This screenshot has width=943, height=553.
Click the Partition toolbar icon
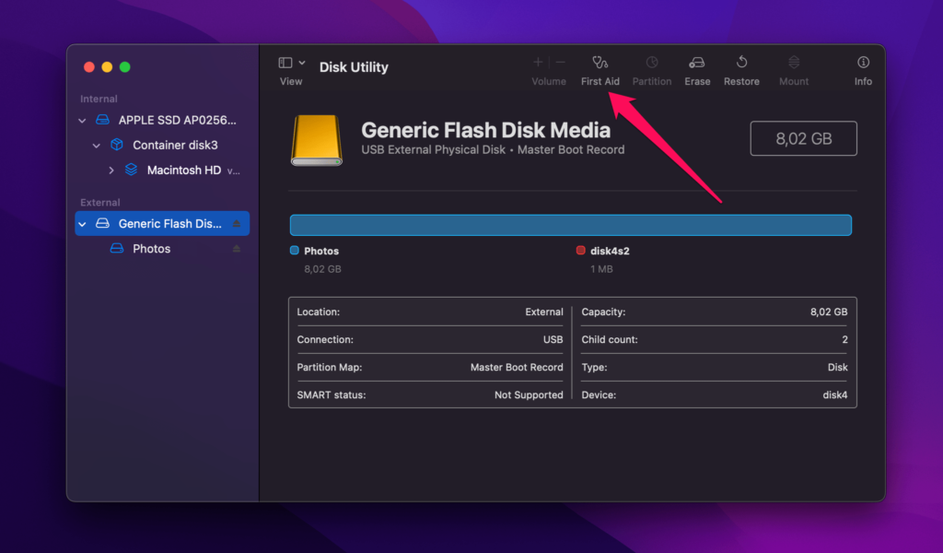click(651, 63)
